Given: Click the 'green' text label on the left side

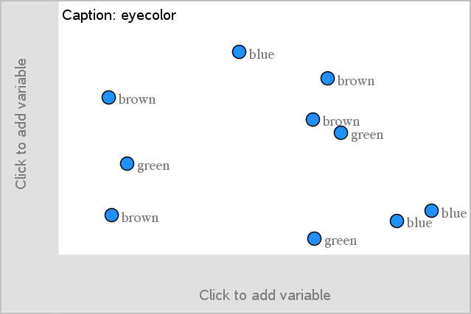Looking at the screenshot, I should point(153,166).
